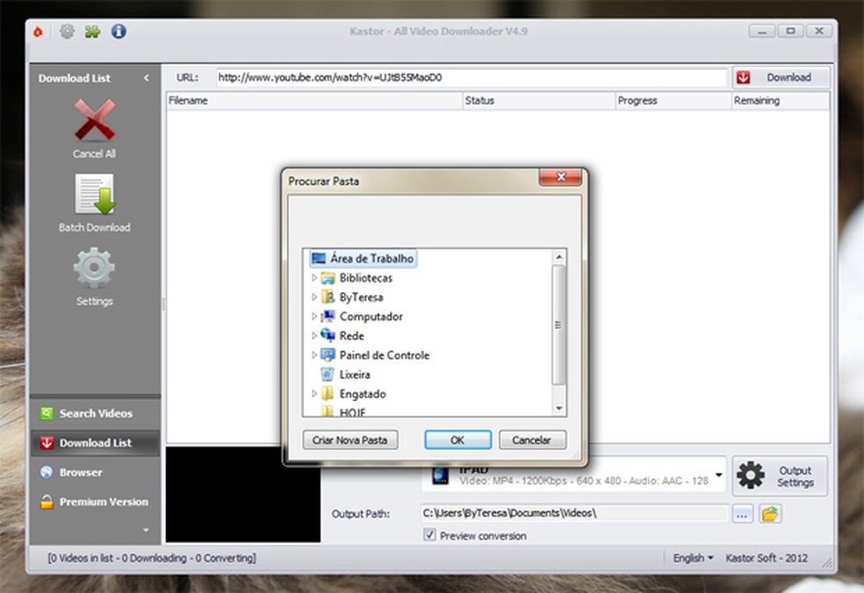Sort by Remaining column header

click(x=781, y=101)
